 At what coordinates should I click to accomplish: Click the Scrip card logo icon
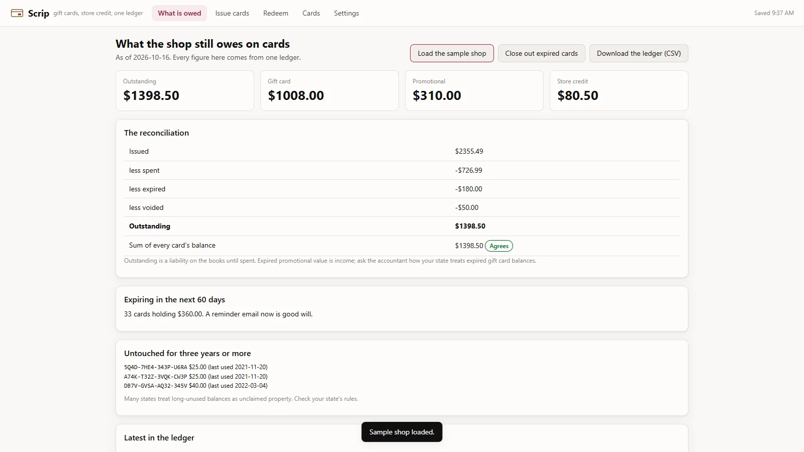(x=17, y=13)
